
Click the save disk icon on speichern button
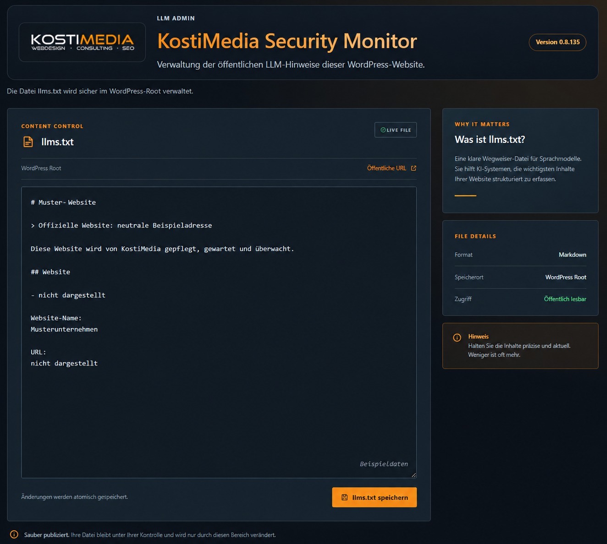(x=344, y=497)
